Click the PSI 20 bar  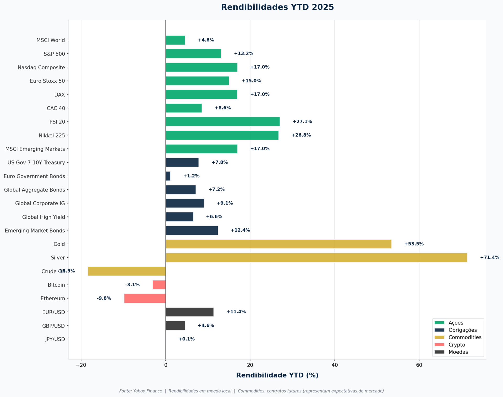click(223, 122)
